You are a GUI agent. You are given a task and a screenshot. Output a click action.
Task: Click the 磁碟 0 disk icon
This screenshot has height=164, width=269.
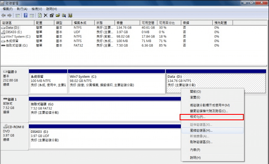point(5,71)
